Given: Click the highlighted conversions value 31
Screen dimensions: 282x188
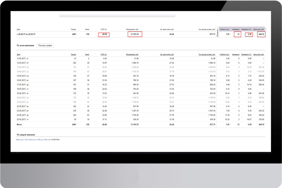Looking at the screenshot, I should click(x=238, y=34).
